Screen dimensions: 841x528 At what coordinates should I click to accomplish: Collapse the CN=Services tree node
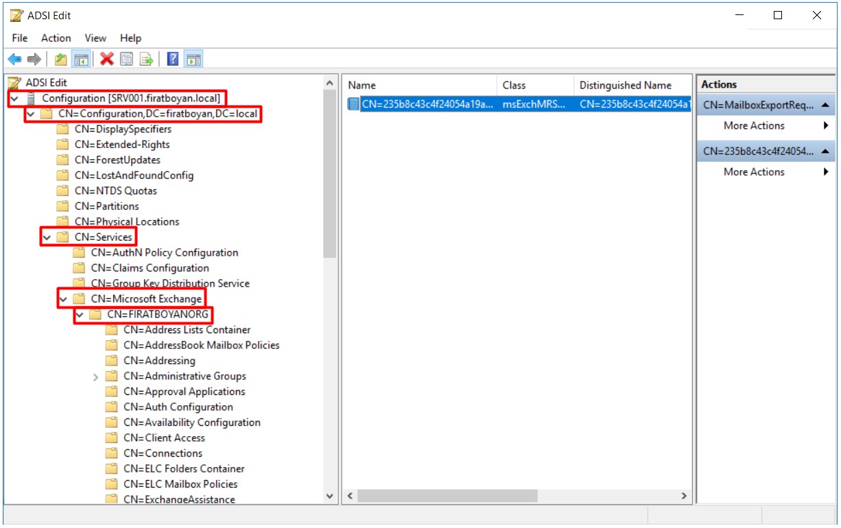[x=47, y=237]
